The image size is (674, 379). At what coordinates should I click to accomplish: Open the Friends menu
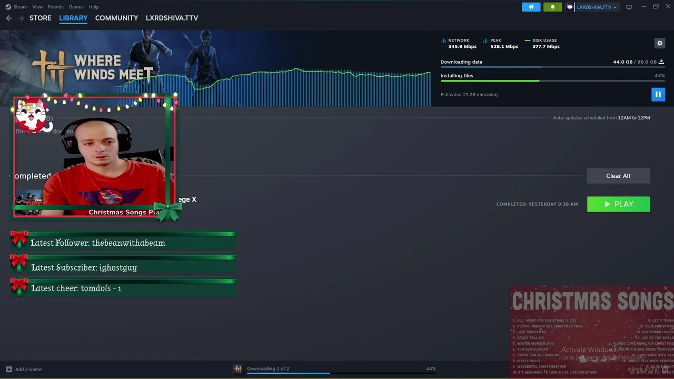[55, 7]
